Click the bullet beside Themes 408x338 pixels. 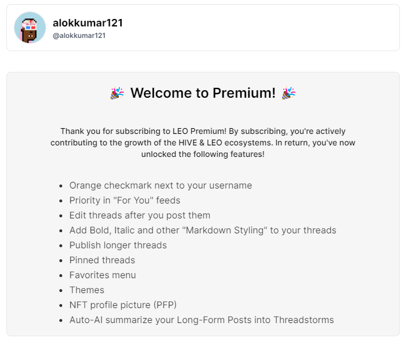tap(61, 290)
